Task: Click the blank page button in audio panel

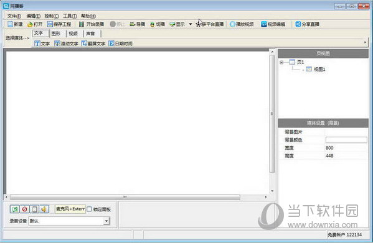Action: pos(34,209)
